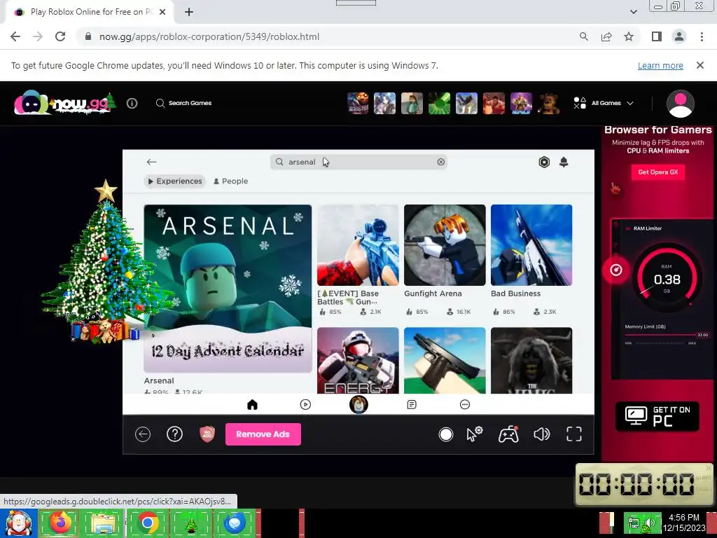717x538 pixels.
Task: Open the Roblox More ellipsis icon
Action: click(x=465, y=404)
